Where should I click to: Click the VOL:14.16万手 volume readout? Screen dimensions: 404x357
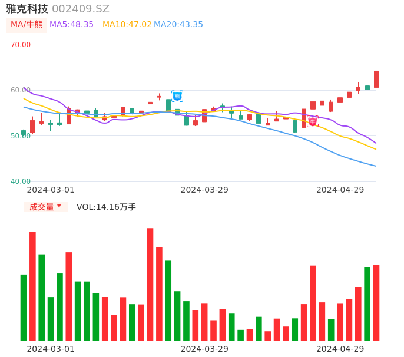pyautogui.click(x=106, y=207)
